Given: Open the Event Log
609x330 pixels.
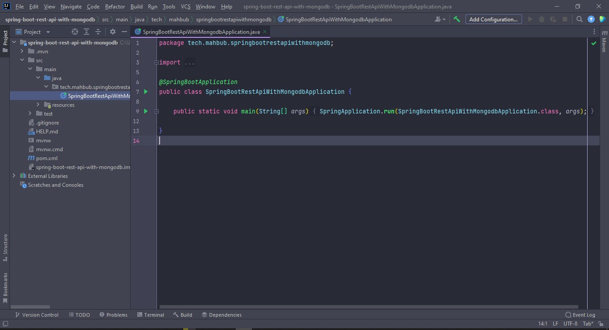Looking at the screenshot, I should click(580, 314).
